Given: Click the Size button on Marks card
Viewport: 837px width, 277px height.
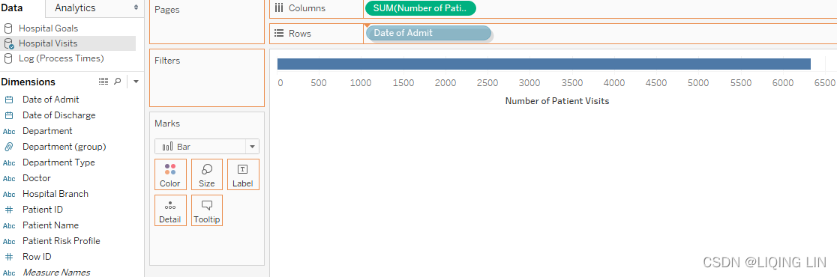Looking at the screenshot, I should (206, 174).
